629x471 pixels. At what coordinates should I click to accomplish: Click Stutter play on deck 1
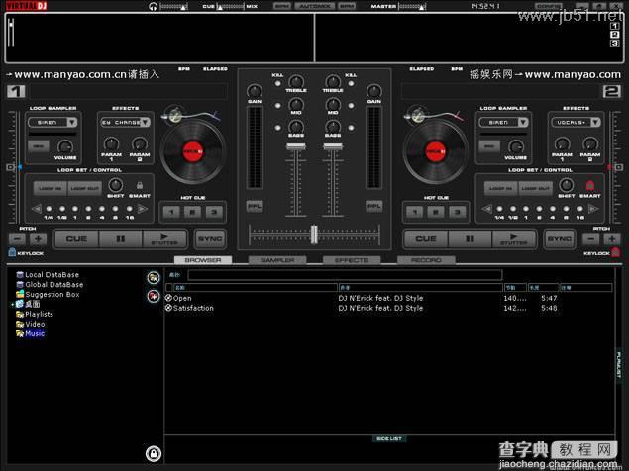(x=164, y=238)
